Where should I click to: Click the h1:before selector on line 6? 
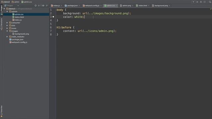click(x=64, y=27)
